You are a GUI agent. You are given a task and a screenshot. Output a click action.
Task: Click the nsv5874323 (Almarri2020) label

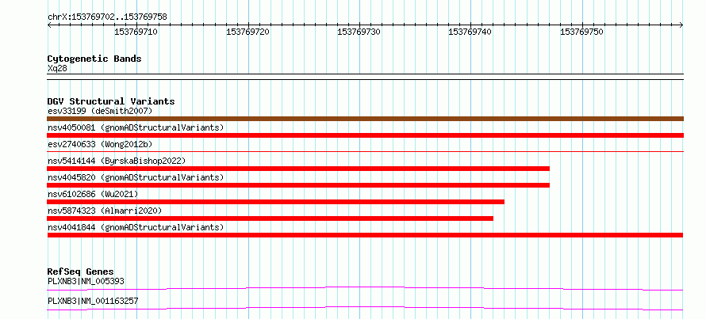tap(105, 211)
